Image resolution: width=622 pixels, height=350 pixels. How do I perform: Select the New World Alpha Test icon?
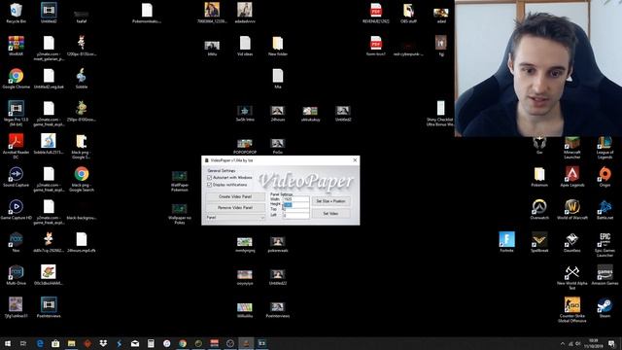point(572,277)
